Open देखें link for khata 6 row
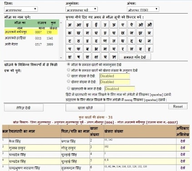The height and width of the screenshot is (171, 192). pyautogui.click(x=183, y=168)
